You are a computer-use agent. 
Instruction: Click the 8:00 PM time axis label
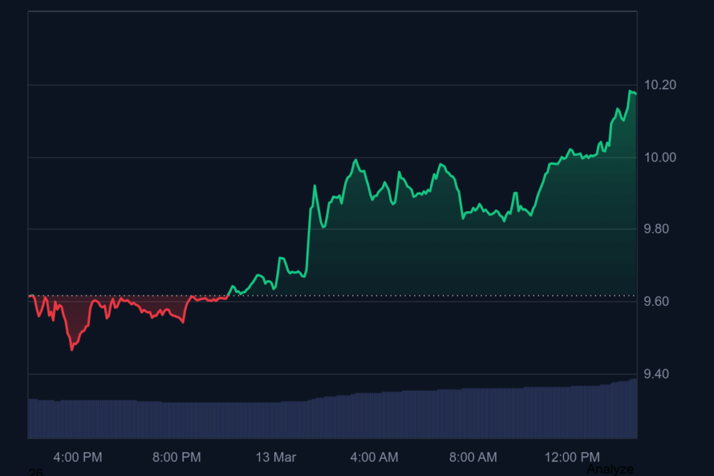tap(176, 457)
